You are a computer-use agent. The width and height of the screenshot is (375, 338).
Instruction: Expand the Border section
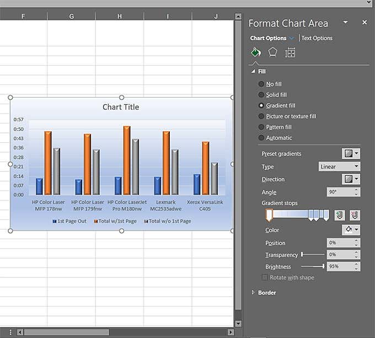point(267,292)
